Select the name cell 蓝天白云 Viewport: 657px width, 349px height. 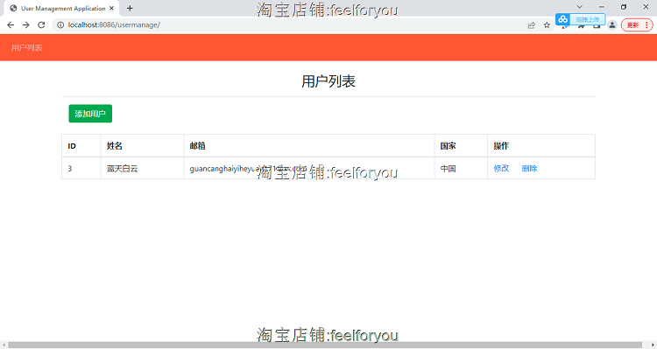[x=143, y=168]
